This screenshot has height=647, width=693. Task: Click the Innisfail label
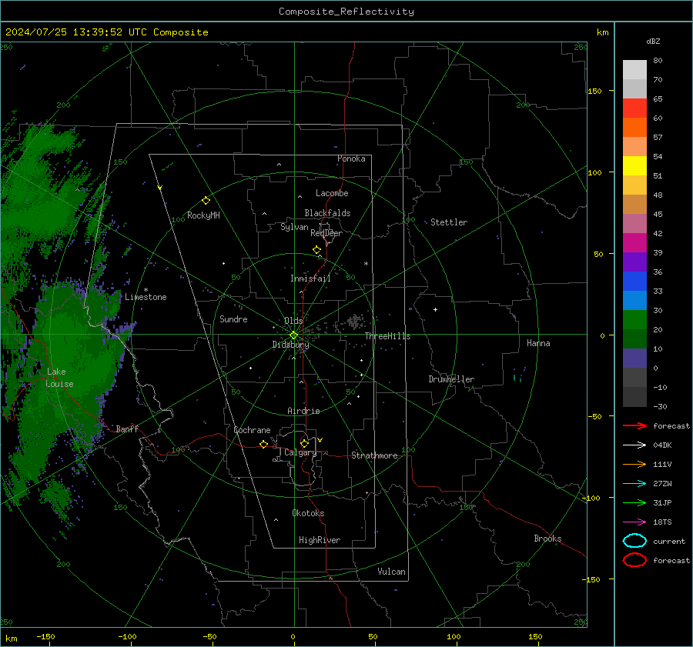tap(310, 278)
